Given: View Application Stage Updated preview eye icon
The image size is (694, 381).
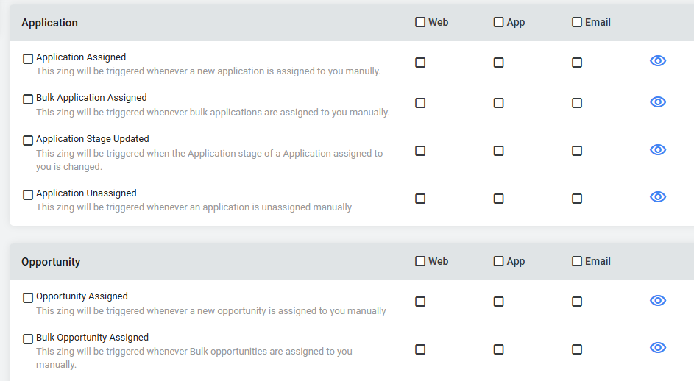Looking at the screenshot, I should (658, 149).
